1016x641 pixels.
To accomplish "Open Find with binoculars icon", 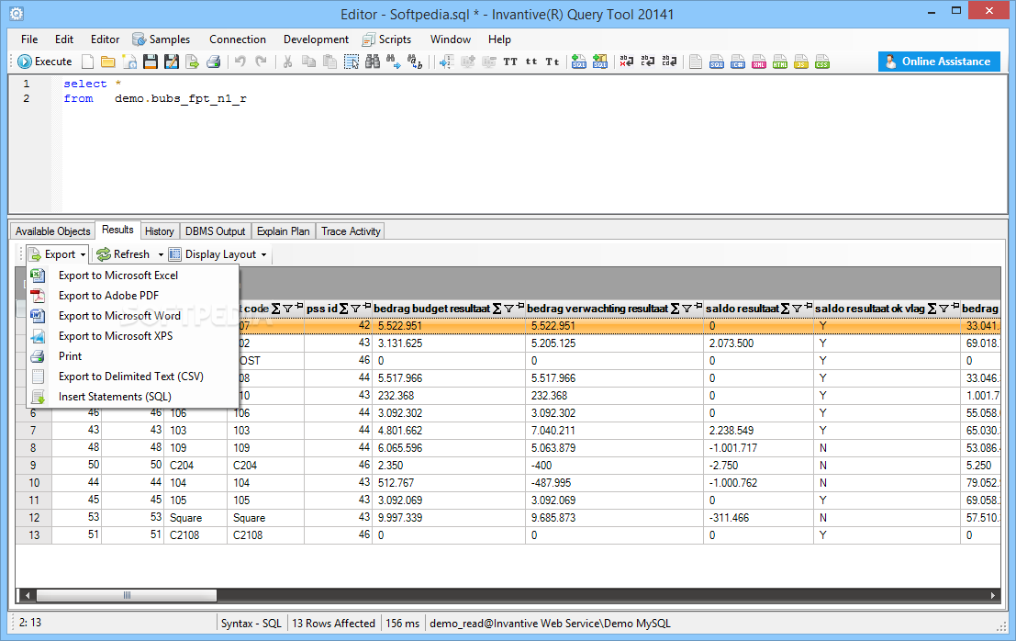I will coord(373,62).
